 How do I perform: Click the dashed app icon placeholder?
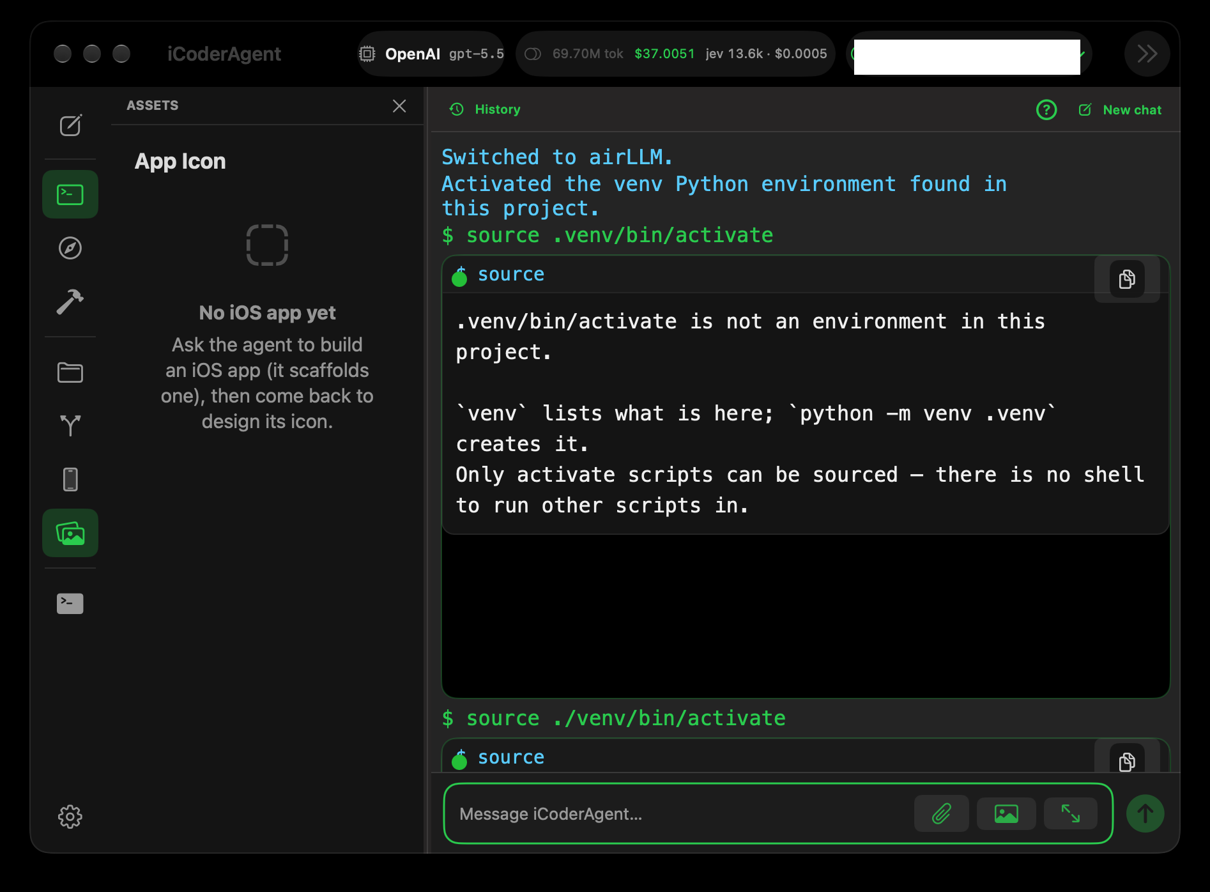267,245
